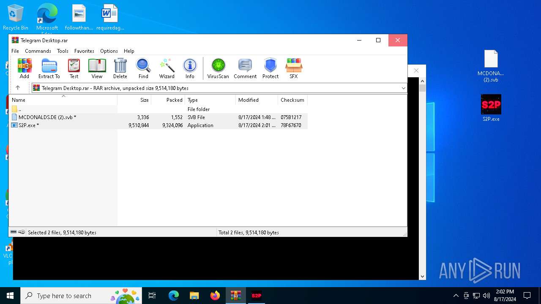
Task: Run VirusScan on the archive
Action: pyautogui.click(x=218, y=68)
